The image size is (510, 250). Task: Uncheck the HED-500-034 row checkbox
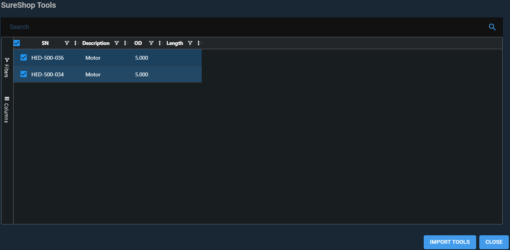tap(24, 74)
